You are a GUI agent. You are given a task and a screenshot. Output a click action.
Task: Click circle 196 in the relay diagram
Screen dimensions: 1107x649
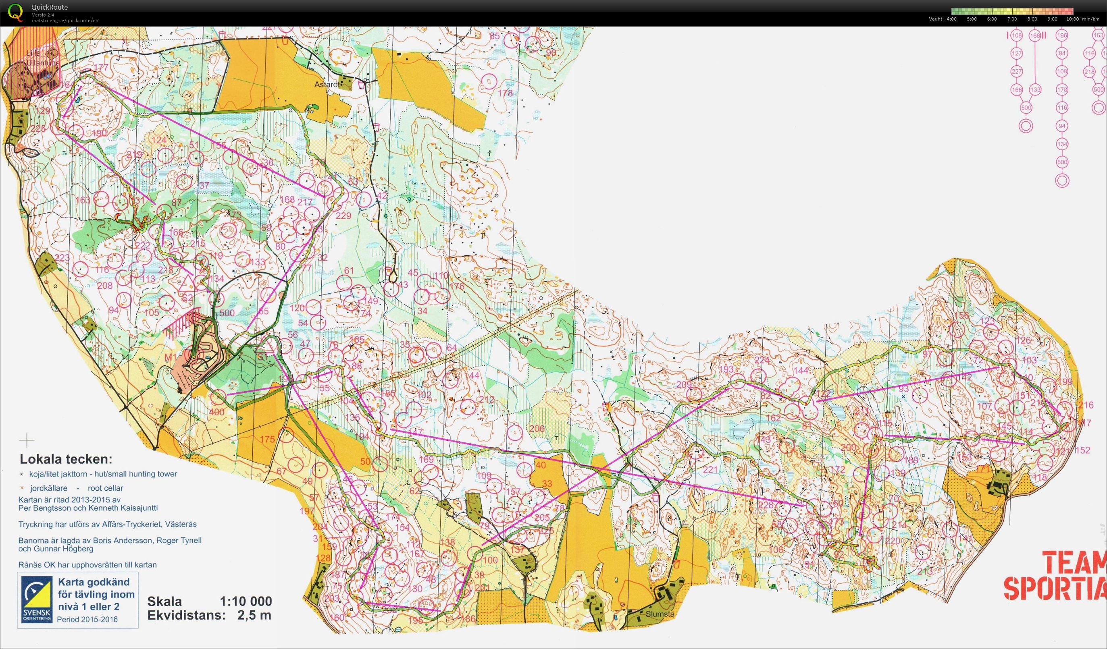click(x=1062, y=35)
